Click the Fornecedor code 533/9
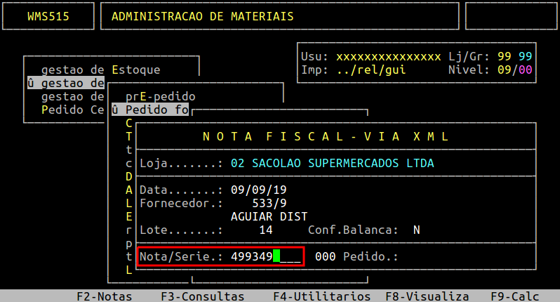 coord(269,204)
